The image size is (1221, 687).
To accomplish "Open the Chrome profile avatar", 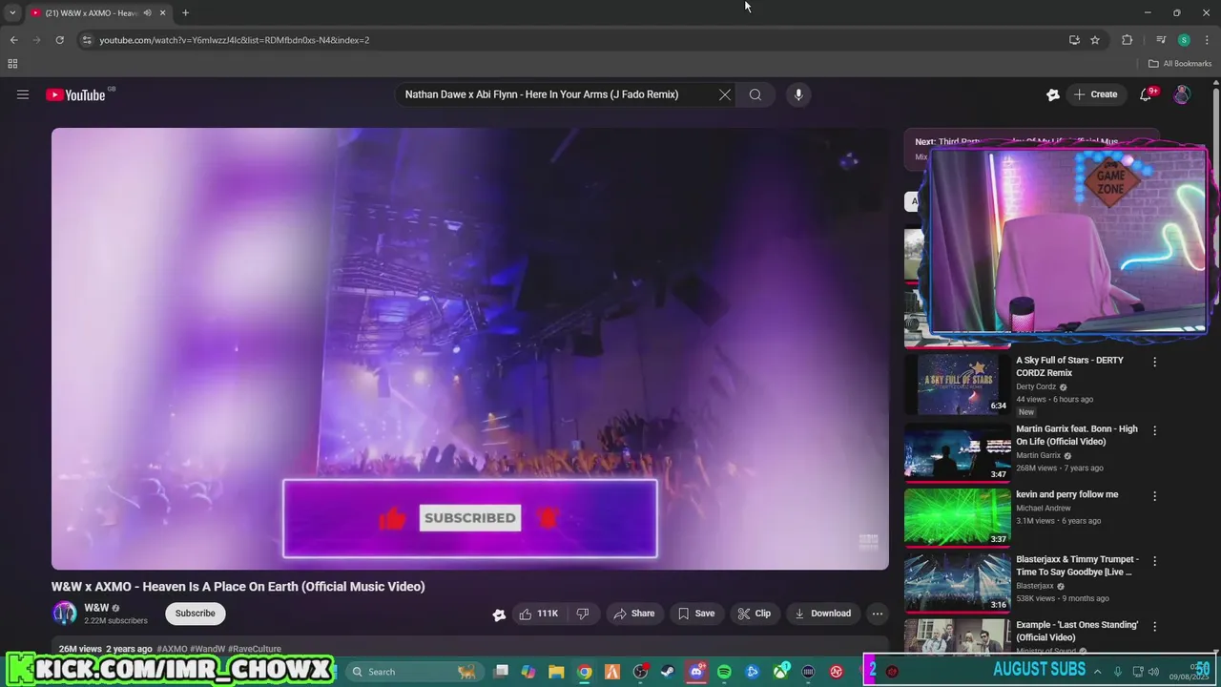I will tap(1184, 40).
